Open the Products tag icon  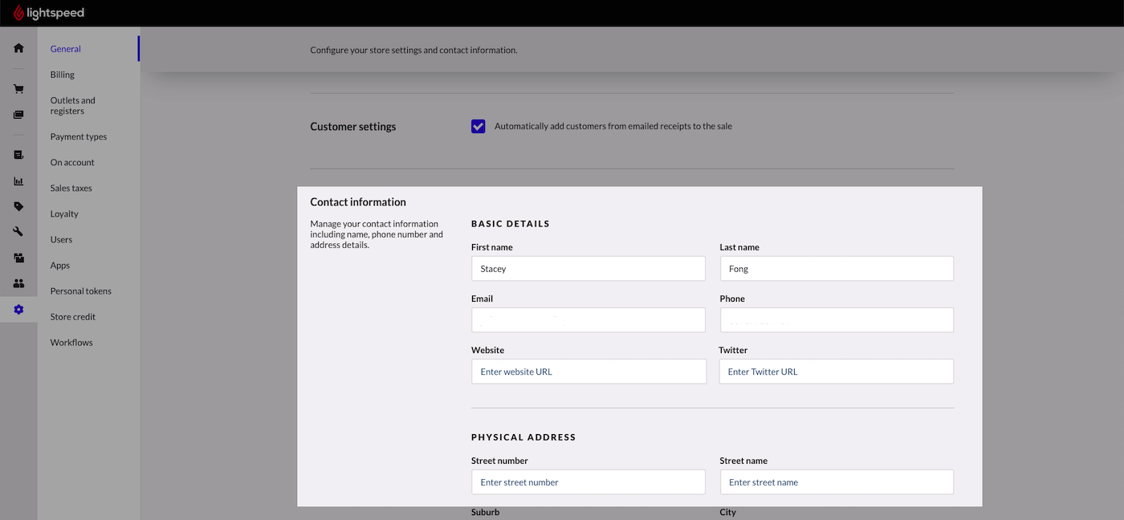[x=18, y=206]
